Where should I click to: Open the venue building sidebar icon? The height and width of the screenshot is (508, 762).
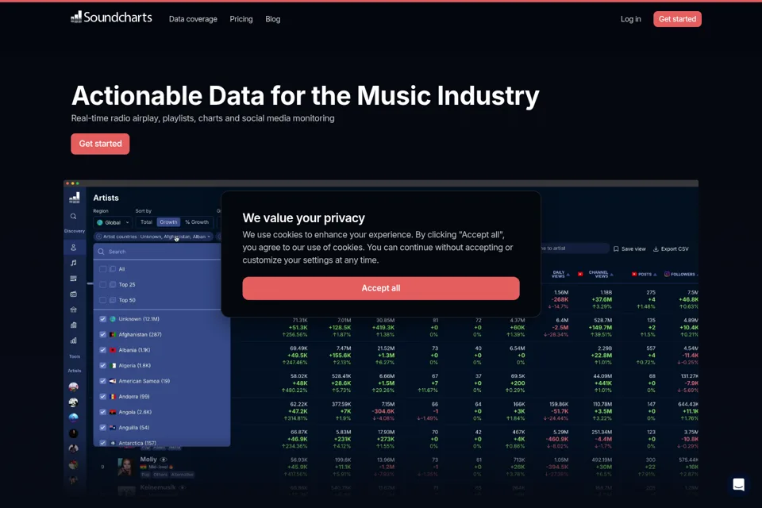[x=73, y=310]
